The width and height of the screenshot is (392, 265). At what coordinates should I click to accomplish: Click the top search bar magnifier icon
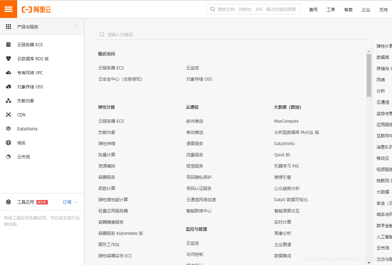(213, 9)
